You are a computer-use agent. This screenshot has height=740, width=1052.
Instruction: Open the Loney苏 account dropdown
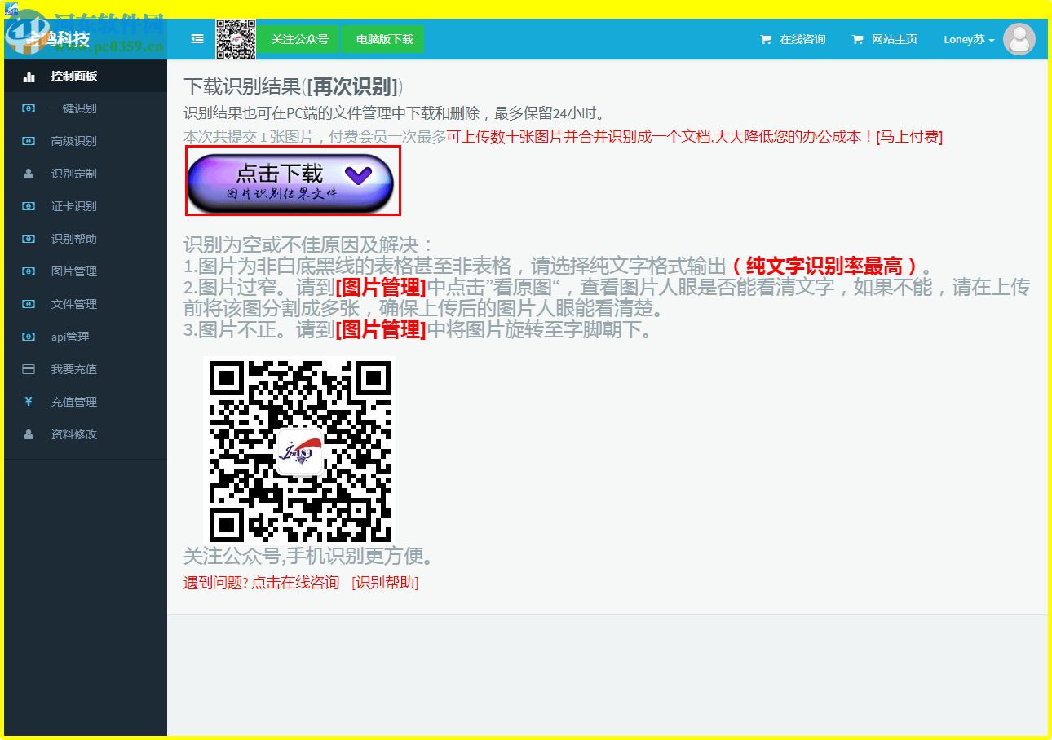[967, 38]
